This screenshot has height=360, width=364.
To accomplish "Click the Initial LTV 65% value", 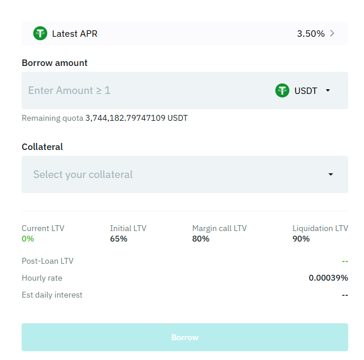I will [x=118, y=239].
